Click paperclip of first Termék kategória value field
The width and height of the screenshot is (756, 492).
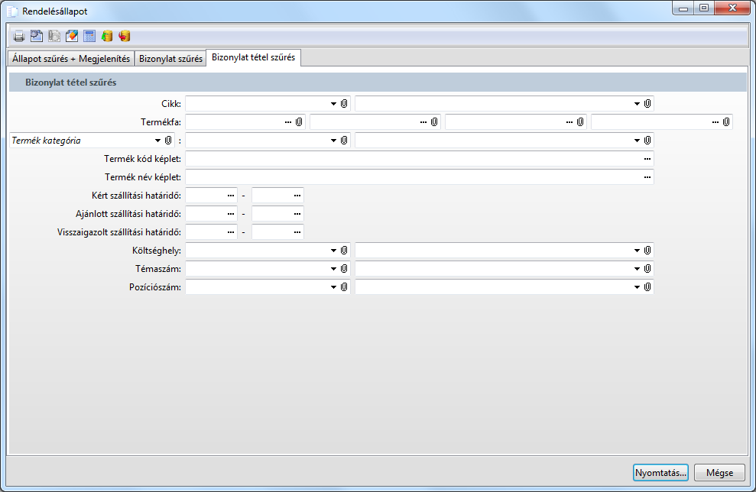pyautogui.click(x=344, y=141)
